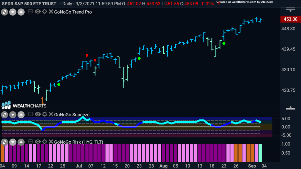Click the aqua last bar in Risk panel
This screenshot has width=301, height=169.
point(260,153)
